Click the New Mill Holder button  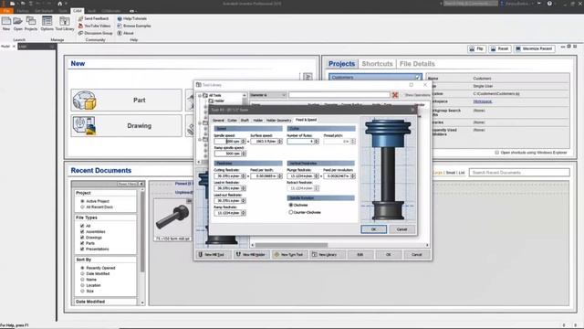251,254
